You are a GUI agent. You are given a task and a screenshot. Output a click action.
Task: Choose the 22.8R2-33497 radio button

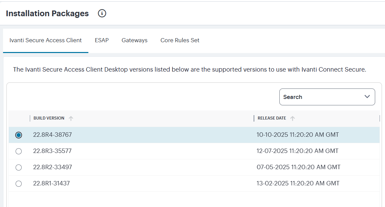tap(19, 167)
